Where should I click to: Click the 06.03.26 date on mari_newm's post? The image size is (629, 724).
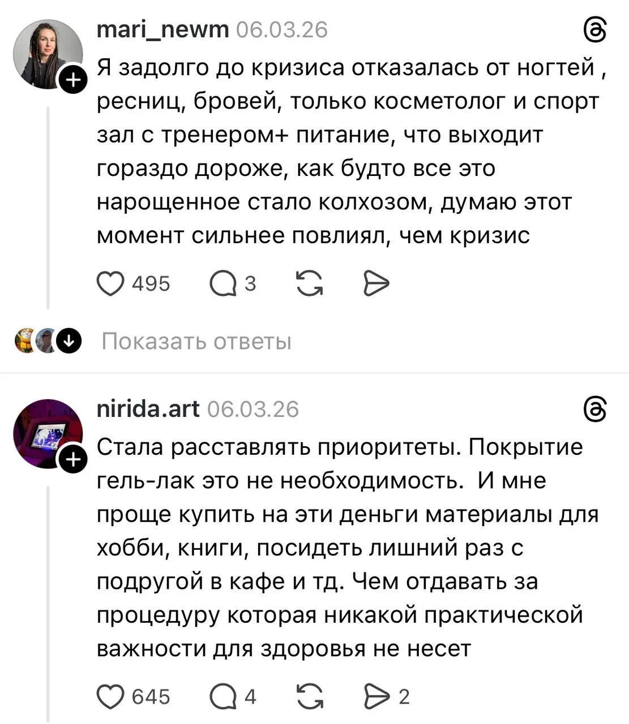281,30
